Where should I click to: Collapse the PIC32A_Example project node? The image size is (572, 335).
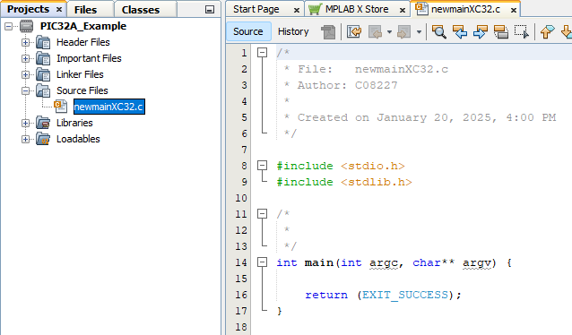(x=8, y=26)
